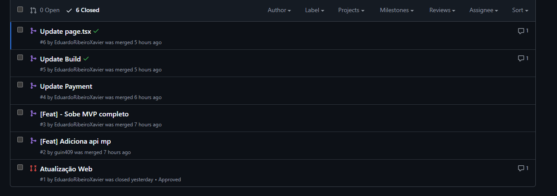Check the box for Update Payment pull request
The image size is (557, 196).
(x=20, y=85)
